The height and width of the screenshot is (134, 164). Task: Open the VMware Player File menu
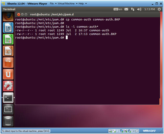pos(52,4)
